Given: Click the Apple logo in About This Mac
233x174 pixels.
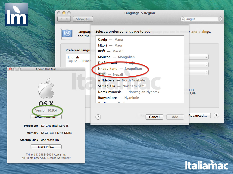Looking at the screenshot, I should point(46,89).
